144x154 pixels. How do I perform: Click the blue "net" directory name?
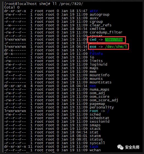(93, 86)
